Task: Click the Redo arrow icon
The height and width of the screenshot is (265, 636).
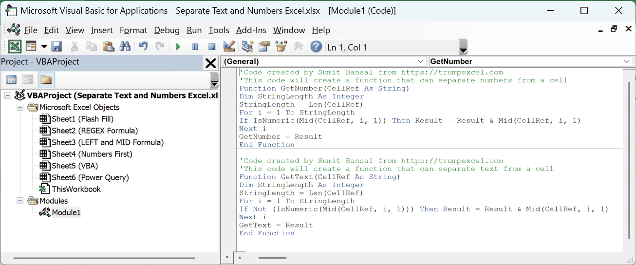Action: pyautogui.click(x=160, y=47)
